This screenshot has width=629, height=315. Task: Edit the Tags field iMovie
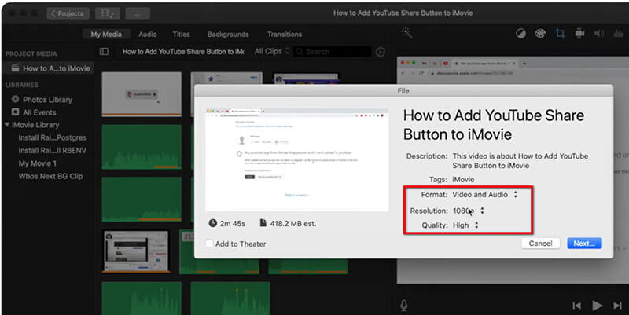(463, 180)
